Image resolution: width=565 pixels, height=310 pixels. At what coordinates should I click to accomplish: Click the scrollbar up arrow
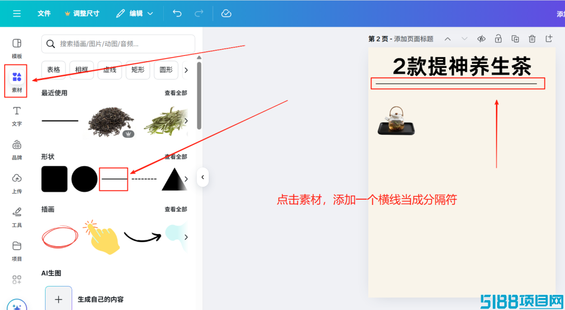tap(199, 58)
